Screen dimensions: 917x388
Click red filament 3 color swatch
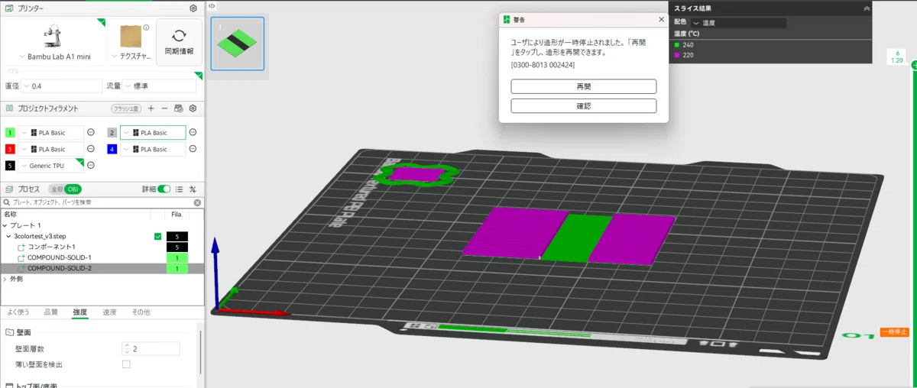tap(10, 149)
